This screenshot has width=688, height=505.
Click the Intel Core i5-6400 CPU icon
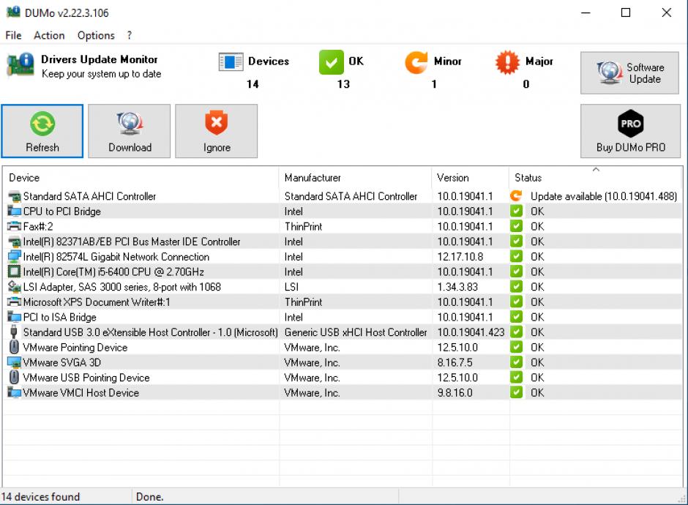tap(14, 272)
